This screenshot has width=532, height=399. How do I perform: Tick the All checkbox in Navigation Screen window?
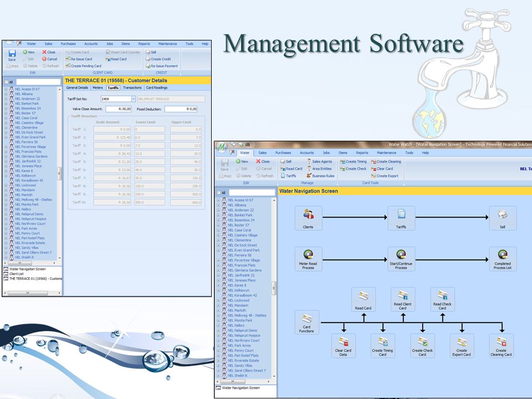tap(218, 193)
